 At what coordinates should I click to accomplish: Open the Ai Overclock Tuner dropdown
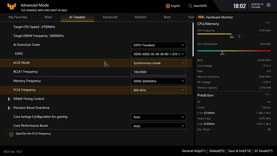click(x=158, y=45)
